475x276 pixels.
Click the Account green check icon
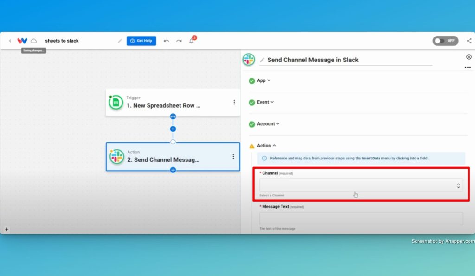(x=251, y=124)
